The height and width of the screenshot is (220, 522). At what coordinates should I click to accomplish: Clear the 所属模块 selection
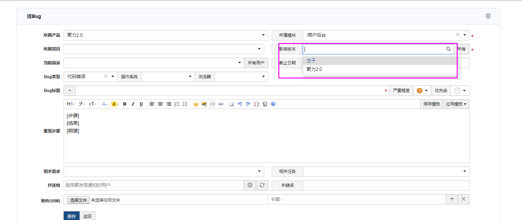point(458,35)
